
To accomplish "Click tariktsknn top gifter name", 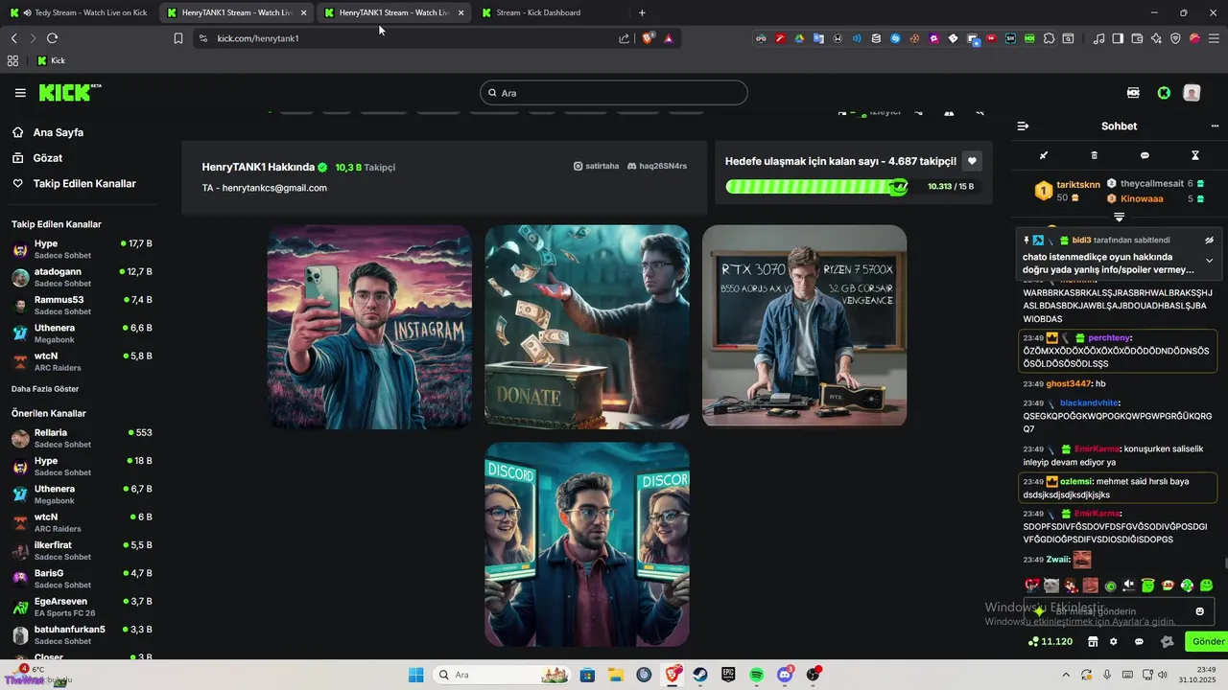I will click(1078, 184).
